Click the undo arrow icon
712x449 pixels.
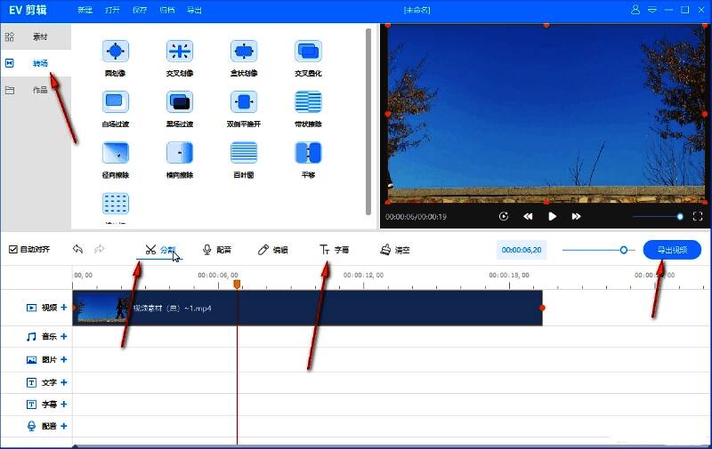point(78,250)
